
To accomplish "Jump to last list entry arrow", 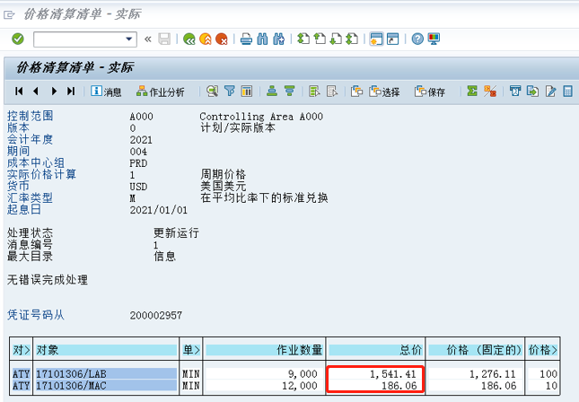I will pyautogui.click(x=71, y=92).
